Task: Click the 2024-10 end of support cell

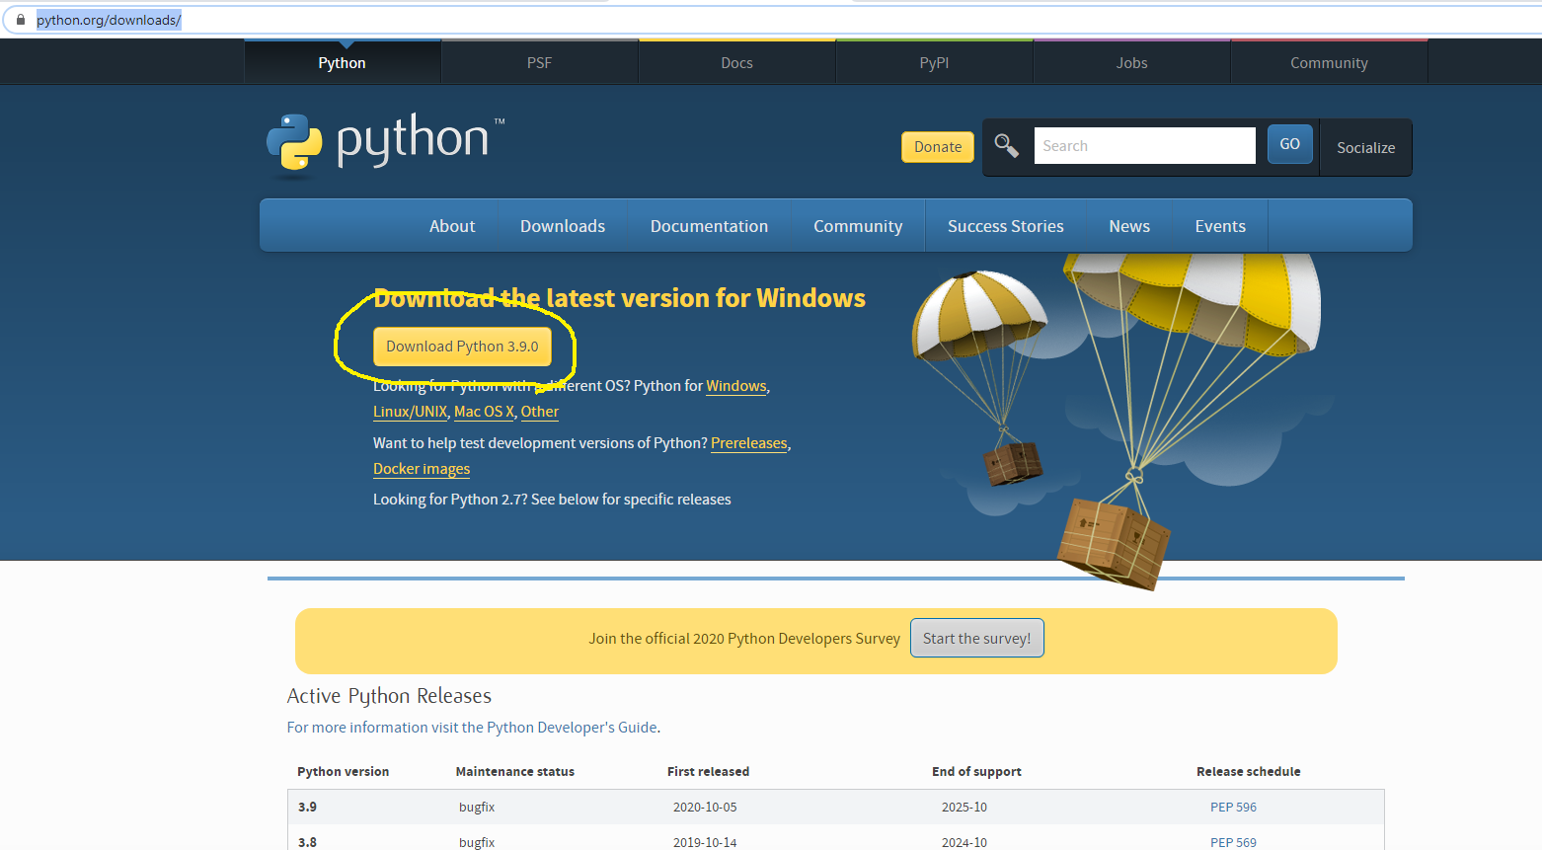Action: click(x=964, y=842)
